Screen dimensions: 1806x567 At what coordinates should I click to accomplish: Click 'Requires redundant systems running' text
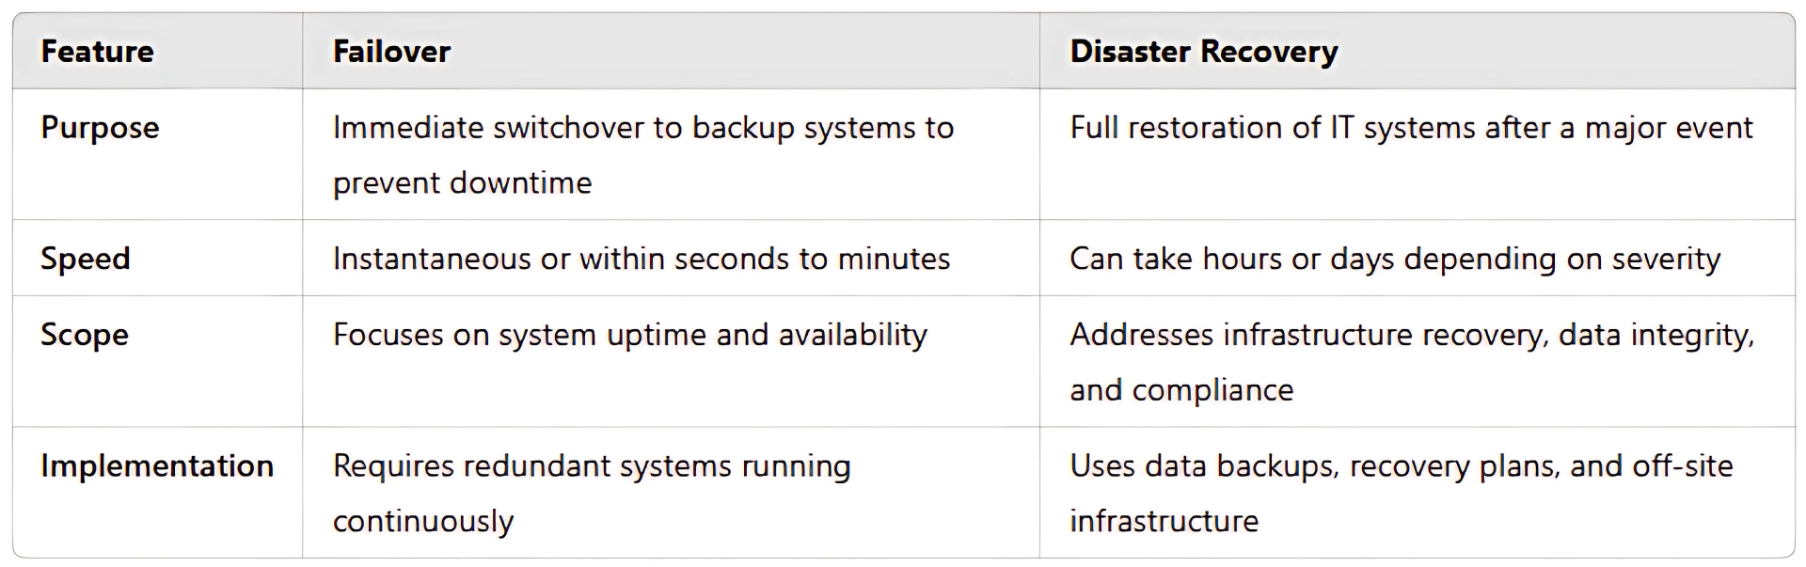591,466
